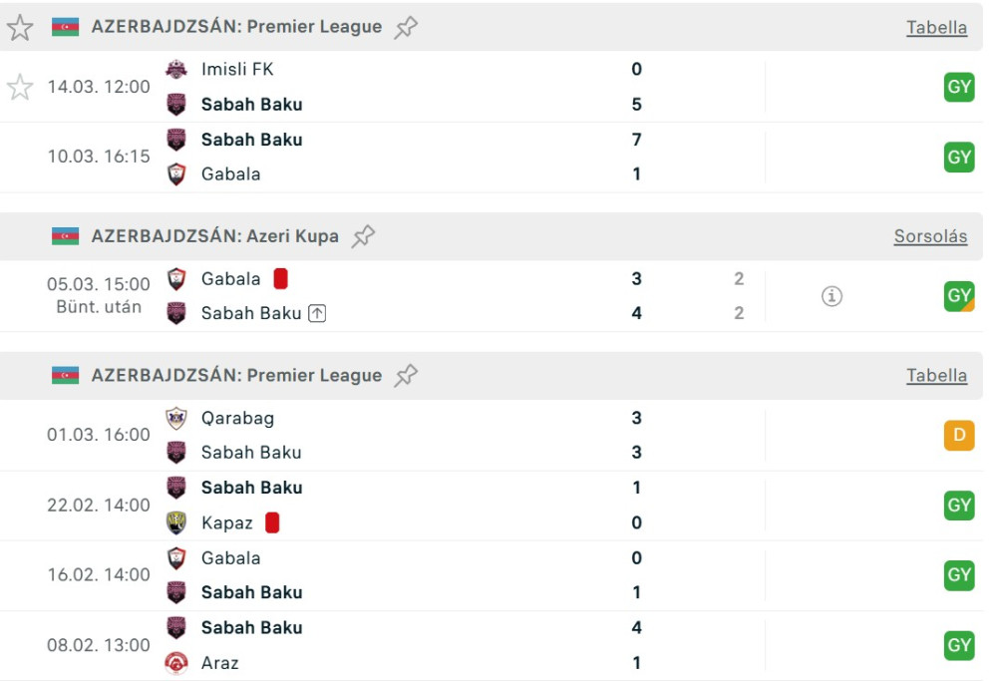Image resolution: width=997 pixels, height=681 pixels.
Task: Click the Qarabag team logo
Action: (x=176, y=418)
